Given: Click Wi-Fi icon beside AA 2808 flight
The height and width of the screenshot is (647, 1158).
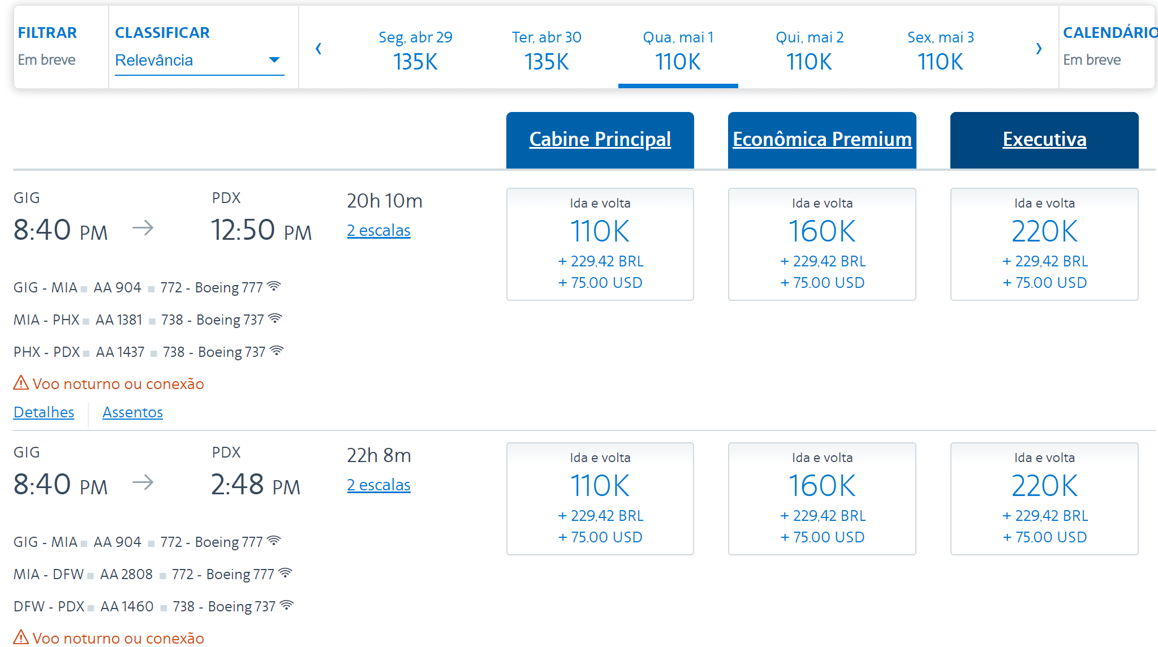Looking at the screenshot, I should (x=286, y=573).
